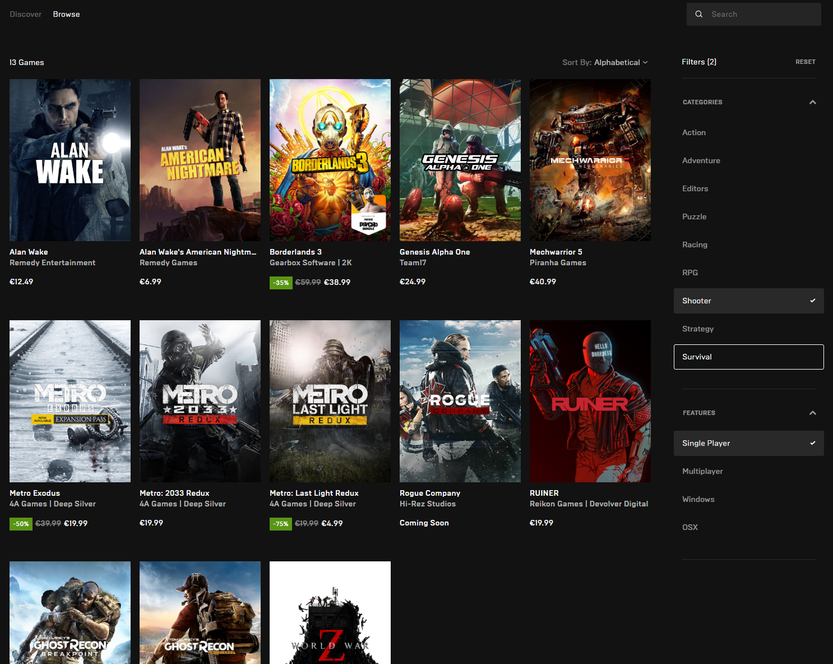The image size is (833, 664).
Task: Collapse the Features filter section
Action: click(x=813, y=413)
